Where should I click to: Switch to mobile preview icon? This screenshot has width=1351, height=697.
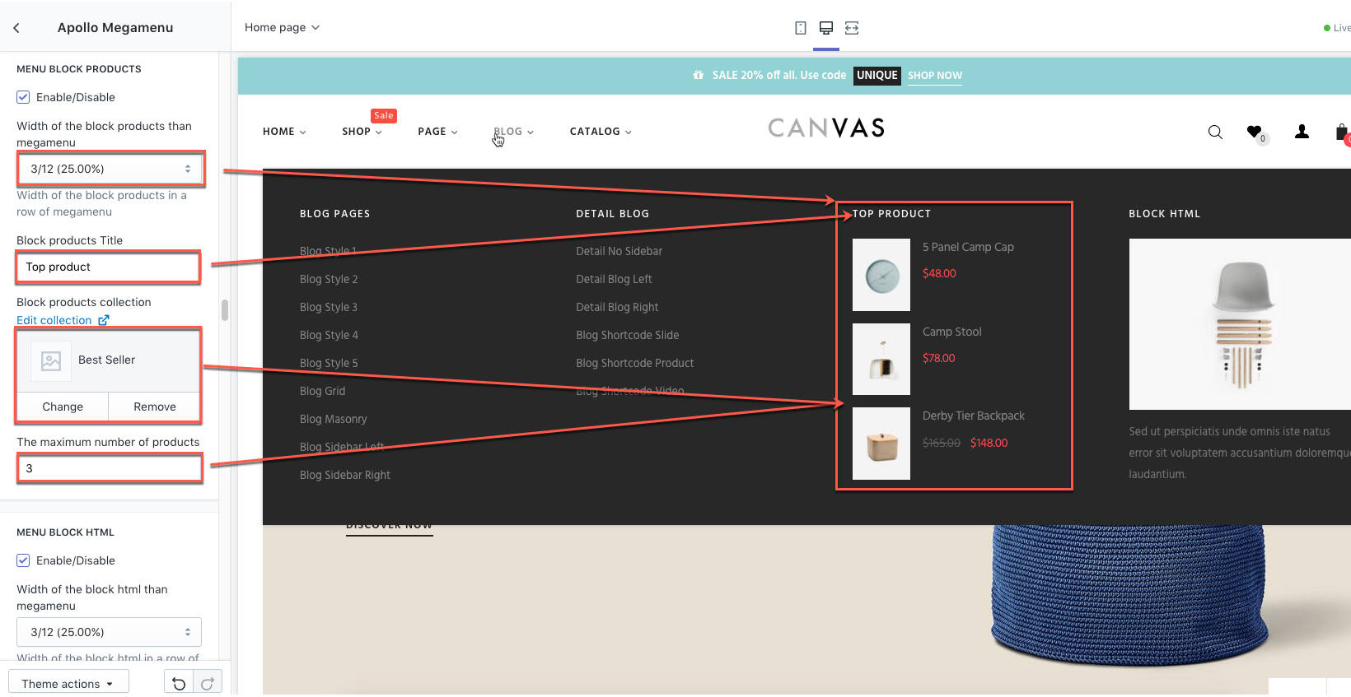800,28
